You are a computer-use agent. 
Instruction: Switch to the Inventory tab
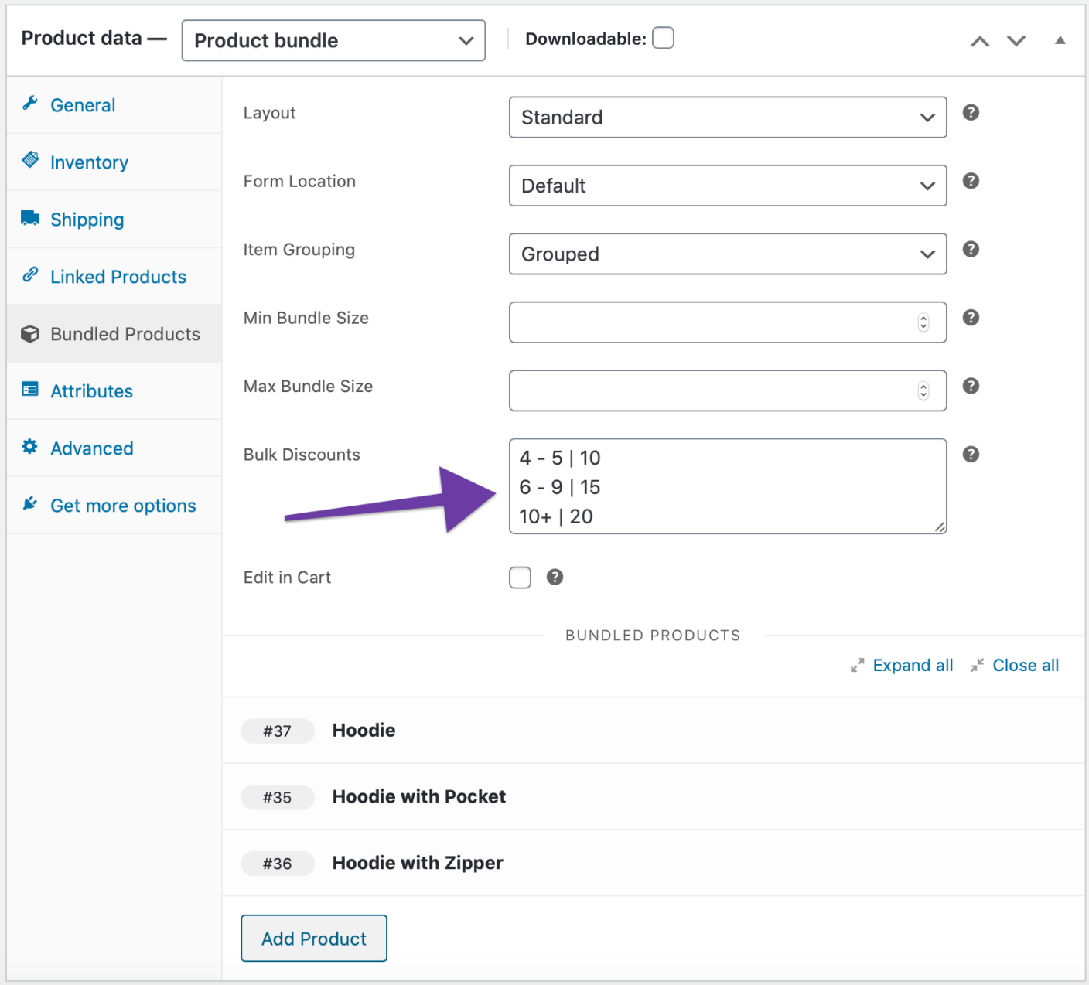click(x=114, y=162)
